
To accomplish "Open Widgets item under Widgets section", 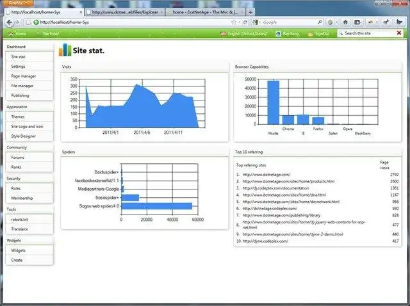I will (29, 250).
